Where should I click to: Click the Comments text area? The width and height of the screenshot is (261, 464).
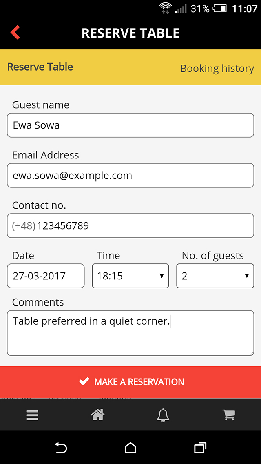tap(130, 333)
